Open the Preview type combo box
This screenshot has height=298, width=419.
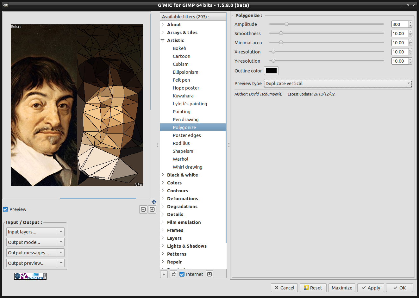[x=338, y=84]
